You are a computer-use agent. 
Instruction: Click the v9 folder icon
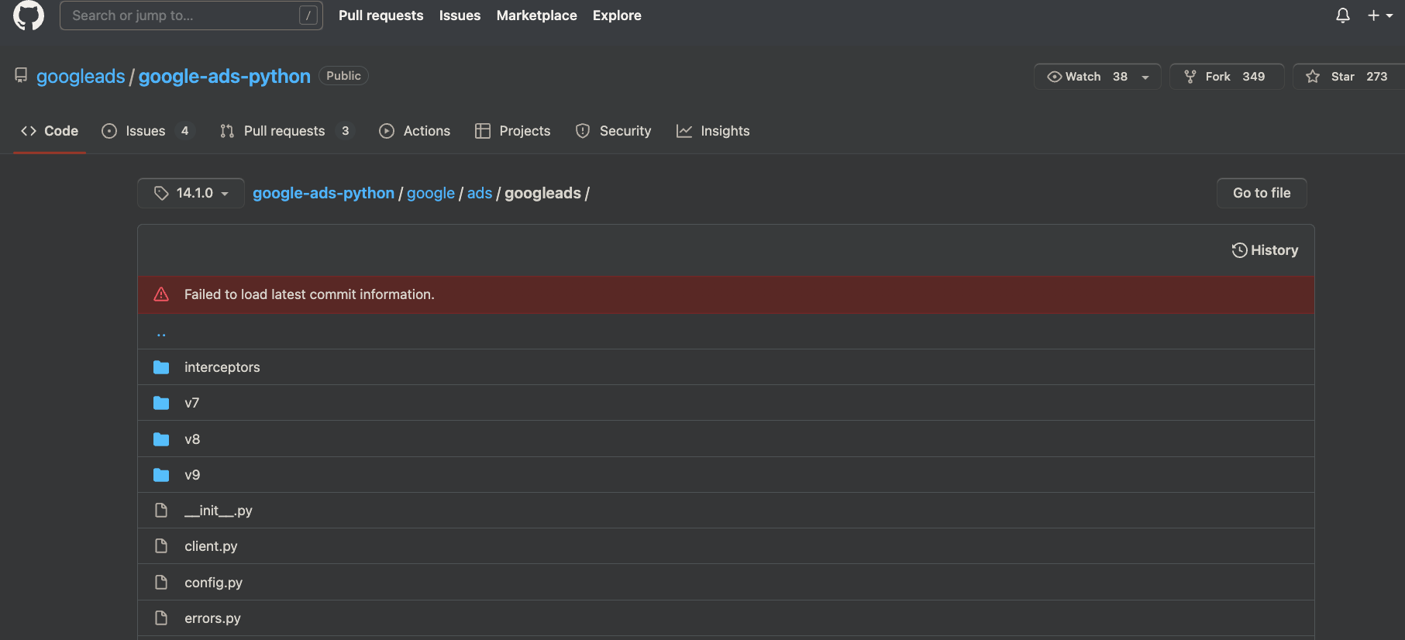[161, 475]
